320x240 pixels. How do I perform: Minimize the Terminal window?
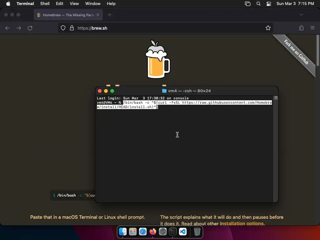[106, 91]
